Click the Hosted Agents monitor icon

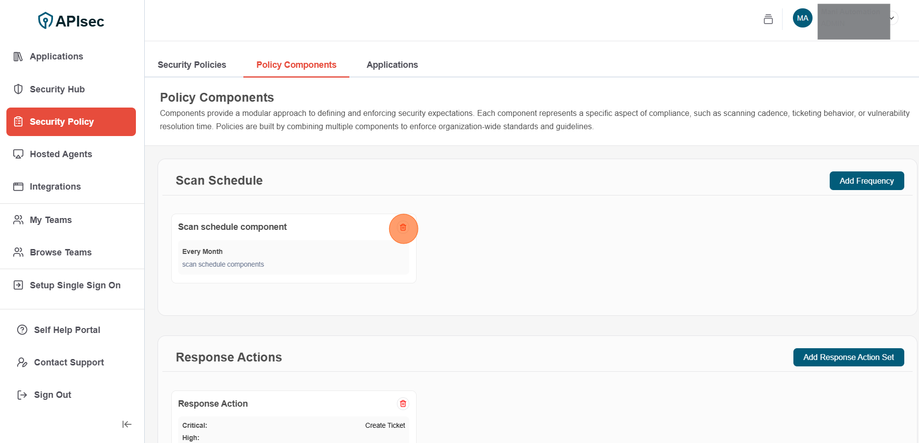(18, 154)
